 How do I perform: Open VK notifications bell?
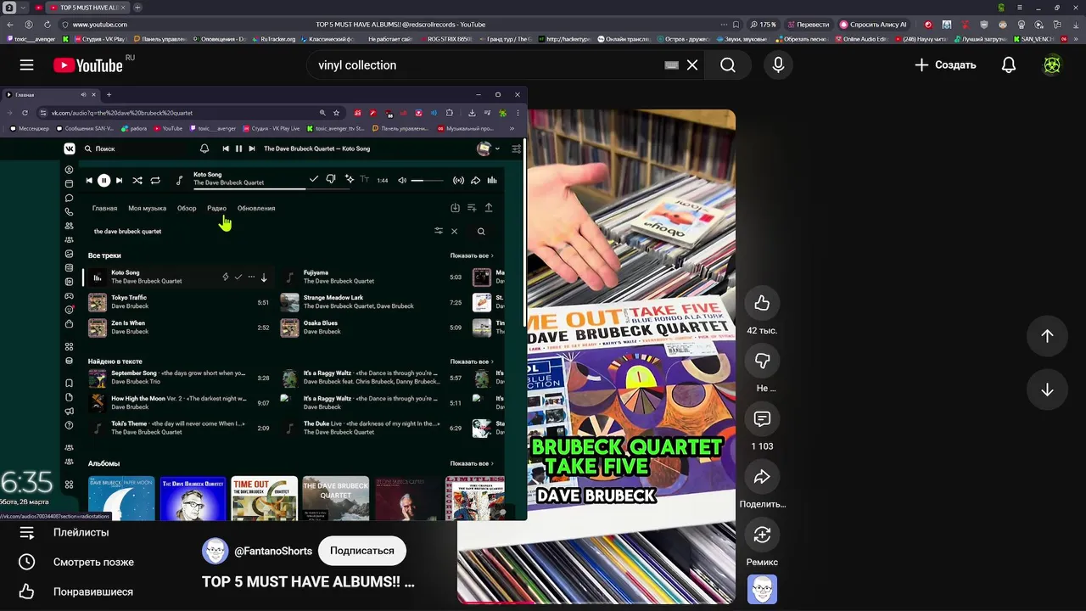pyautogui.click(x=204, y=149)
